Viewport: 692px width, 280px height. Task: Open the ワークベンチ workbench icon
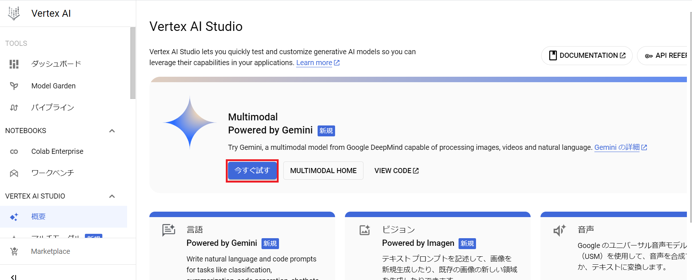[x=14, y=173]
